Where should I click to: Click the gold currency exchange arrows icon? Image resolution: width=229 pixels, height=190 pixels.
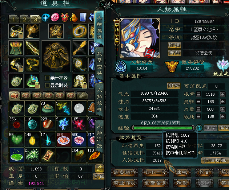click(99, 169)
